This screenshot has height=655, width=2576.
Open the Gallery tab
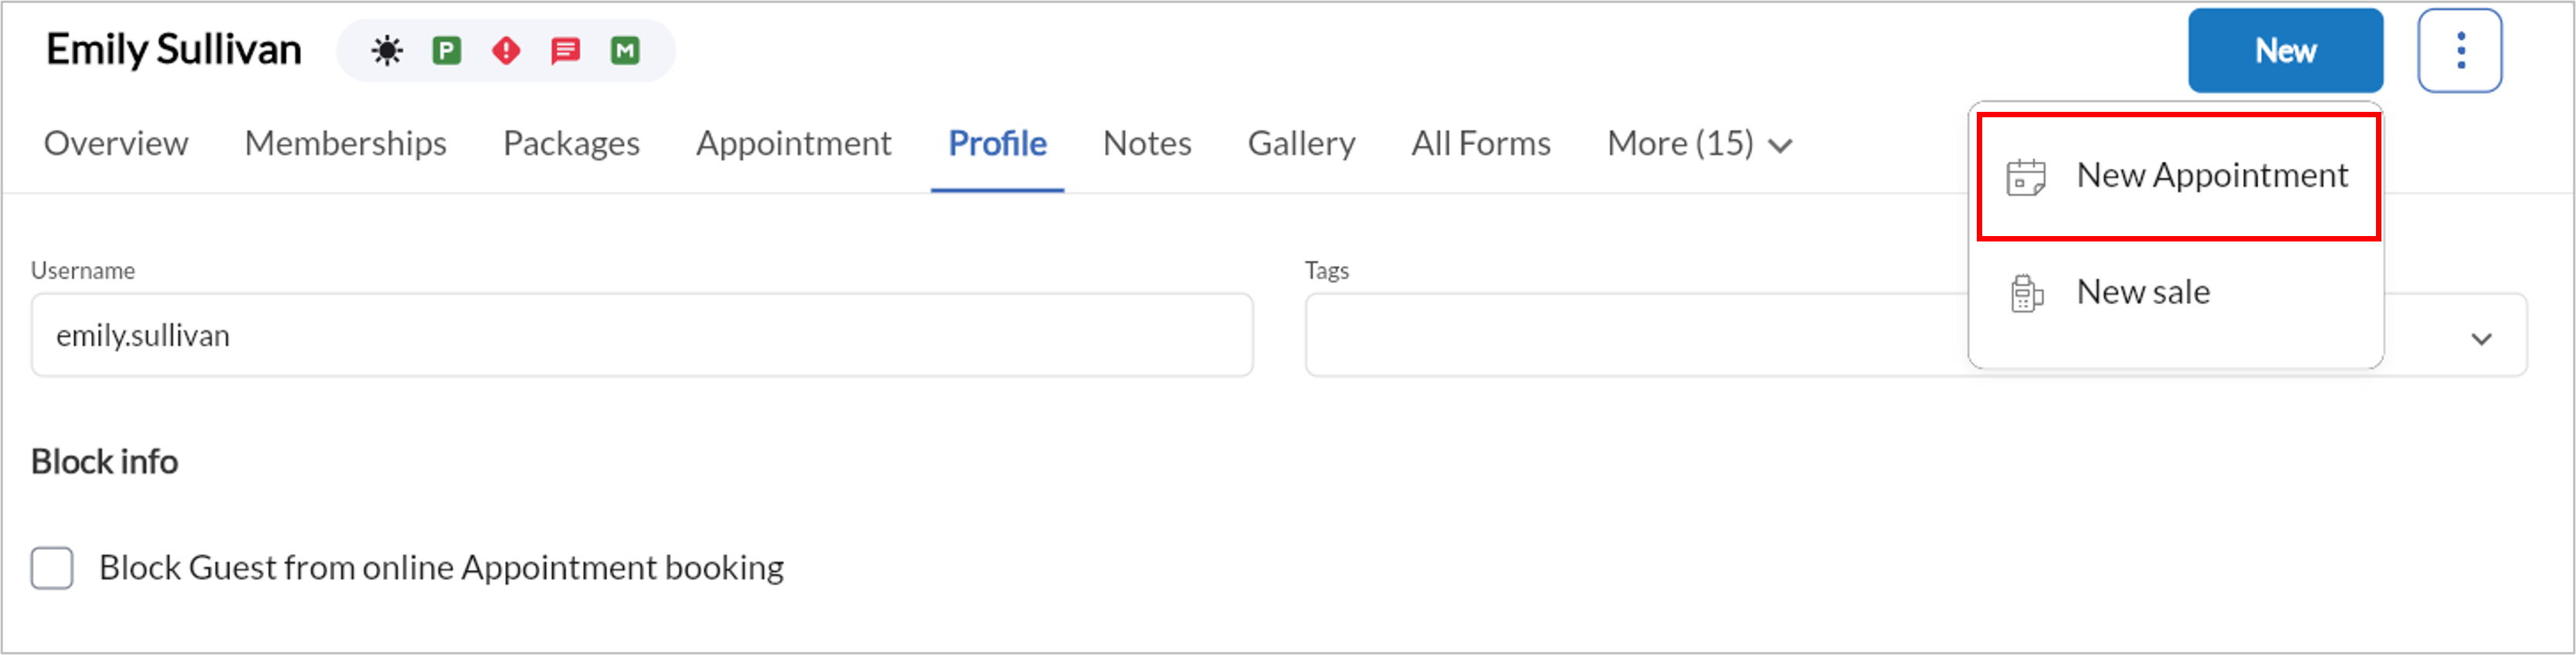coord(1301,143)
